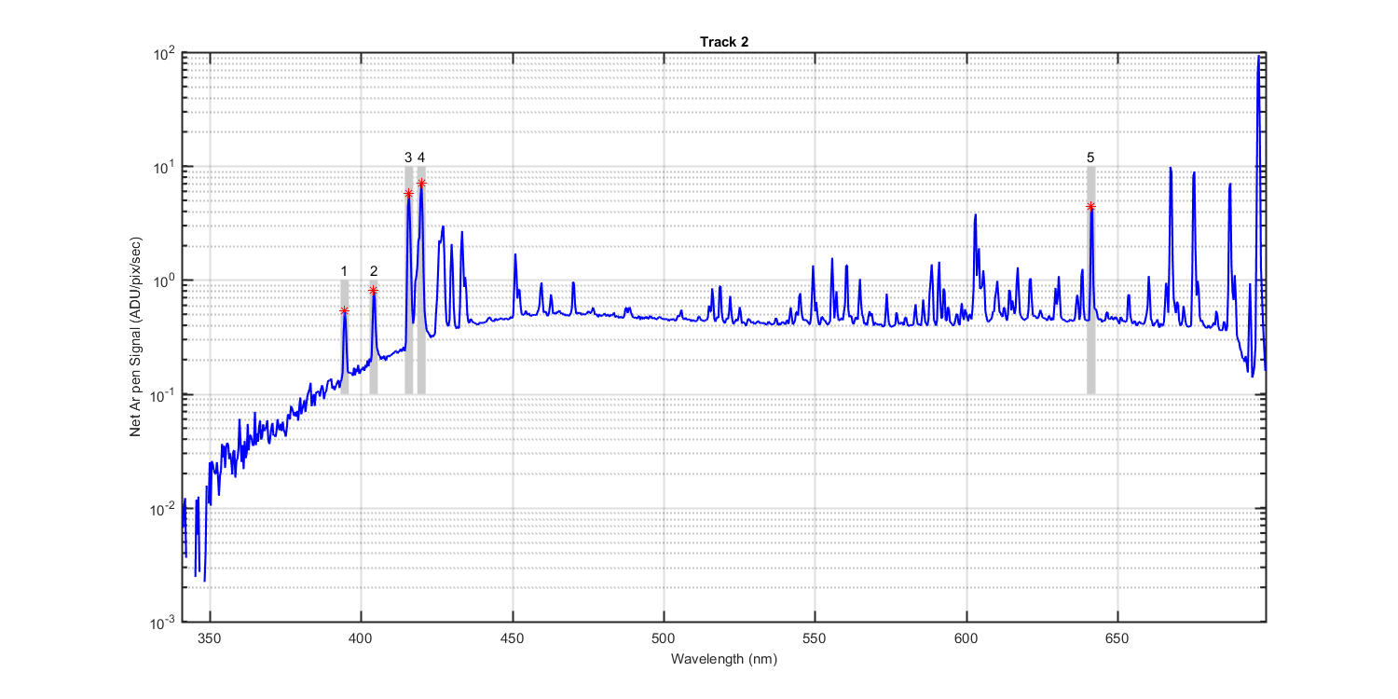Click the x-axis tick label 550
This screenshot has width=1398, height=699.
pos(815,638)
